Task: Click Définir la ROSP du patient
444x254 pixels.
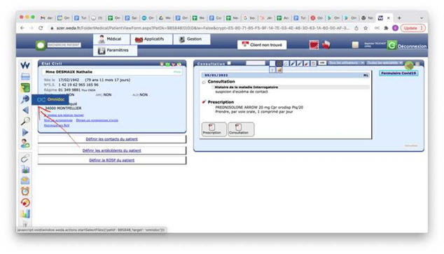Action: point(111,160)
